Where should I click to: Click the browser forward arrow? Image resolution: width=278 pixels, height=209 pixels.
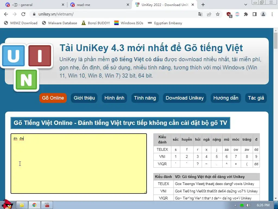point(15,14)
